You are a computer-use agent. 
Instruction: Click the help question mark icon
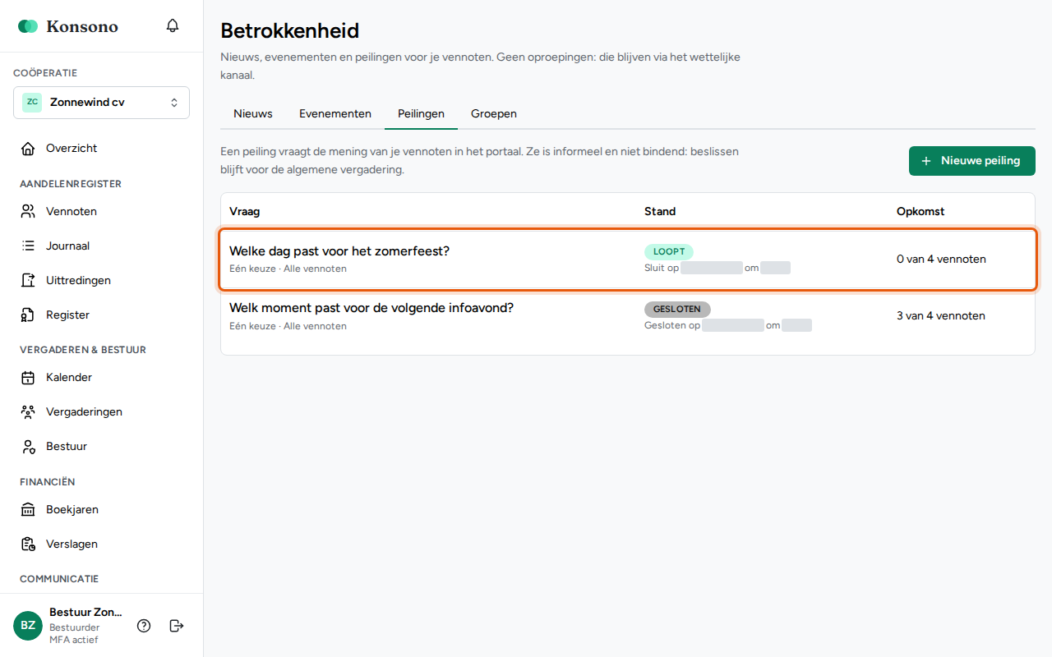(144, 626)
